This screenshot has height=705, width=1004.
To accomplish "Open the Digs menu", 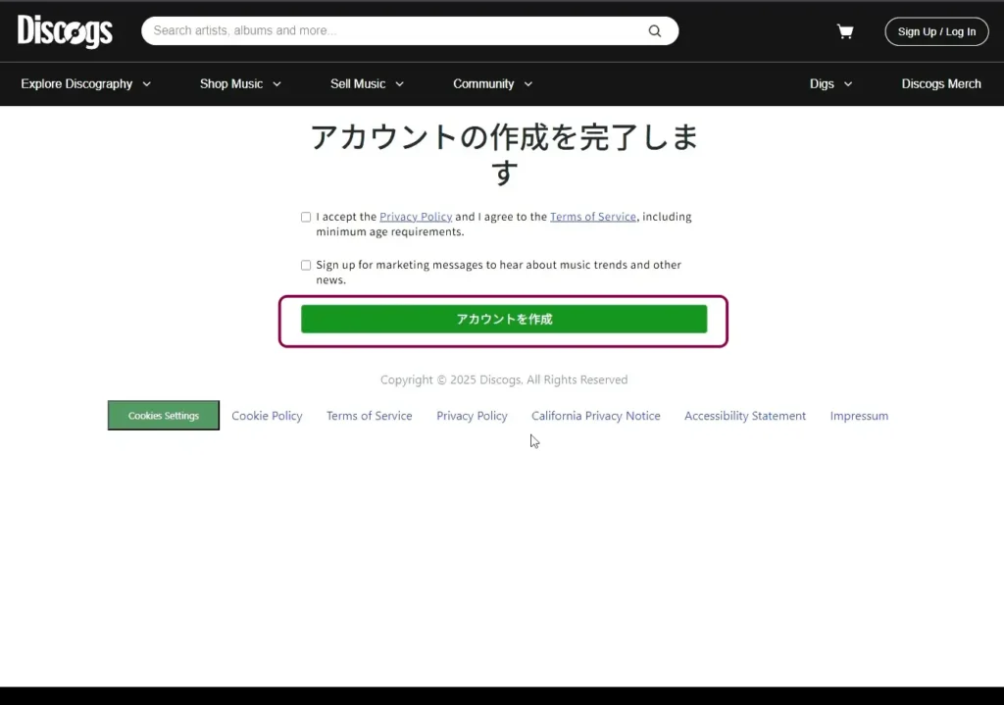I will [x=830, y=84].
